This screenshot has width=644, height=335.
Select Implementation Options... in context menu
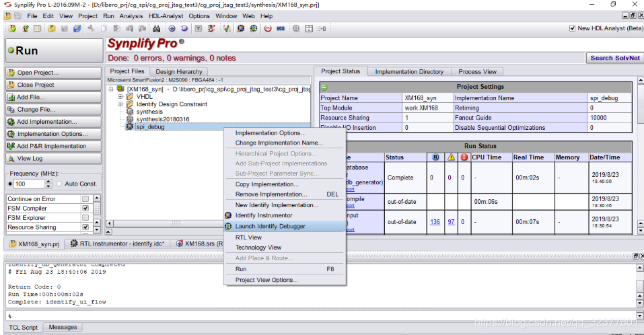pyautogui.click(x=285, y=133)
